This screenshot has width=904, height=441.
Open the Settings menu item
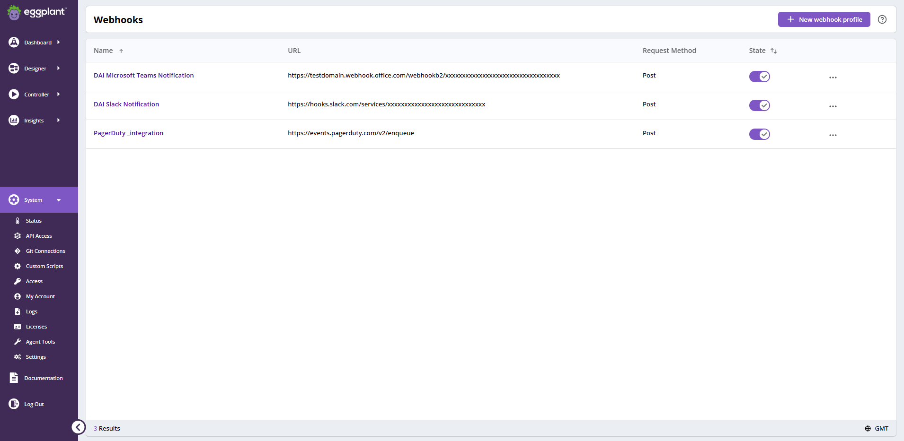pos(36,357)
